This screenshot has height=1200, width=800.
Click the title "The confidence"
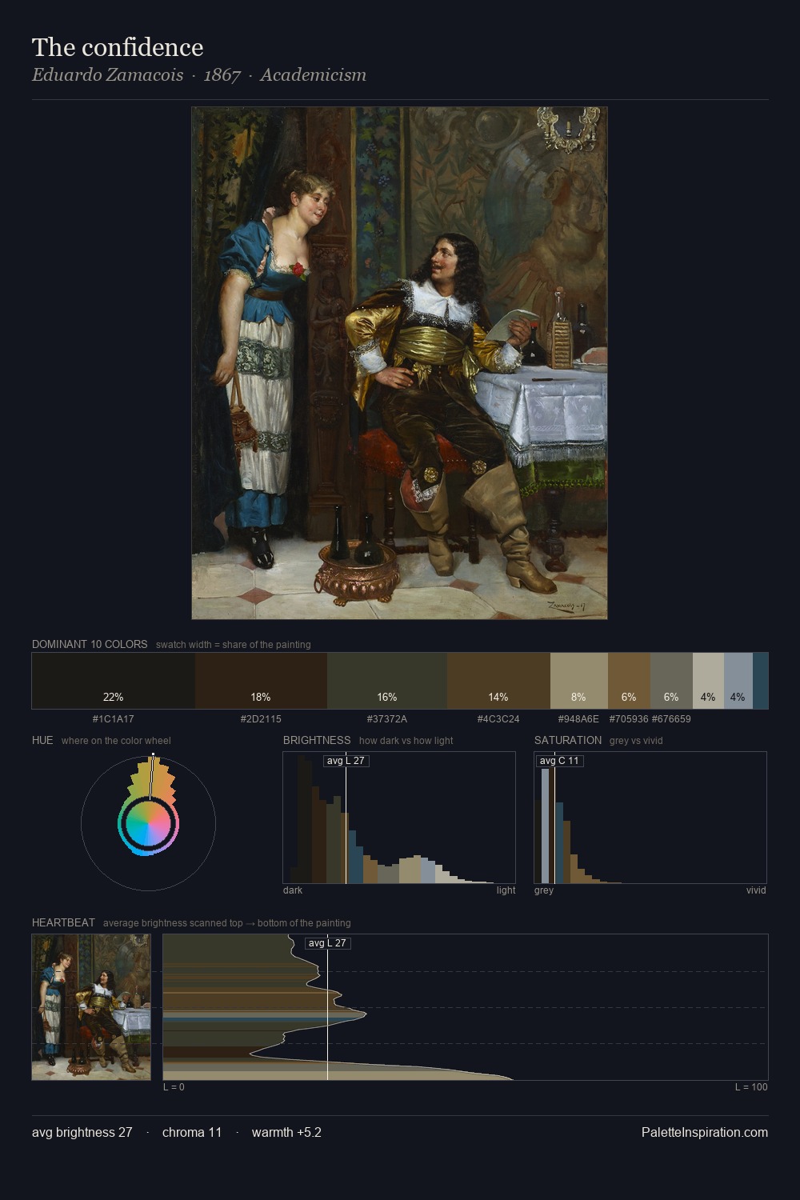pyautogui.click(x=118, y=47)
